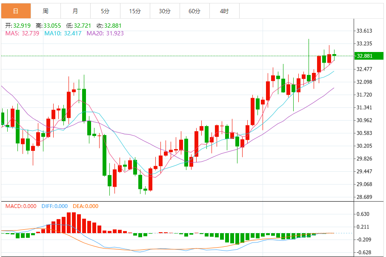Click the high price 高:33.055

[x=48, y=26]
